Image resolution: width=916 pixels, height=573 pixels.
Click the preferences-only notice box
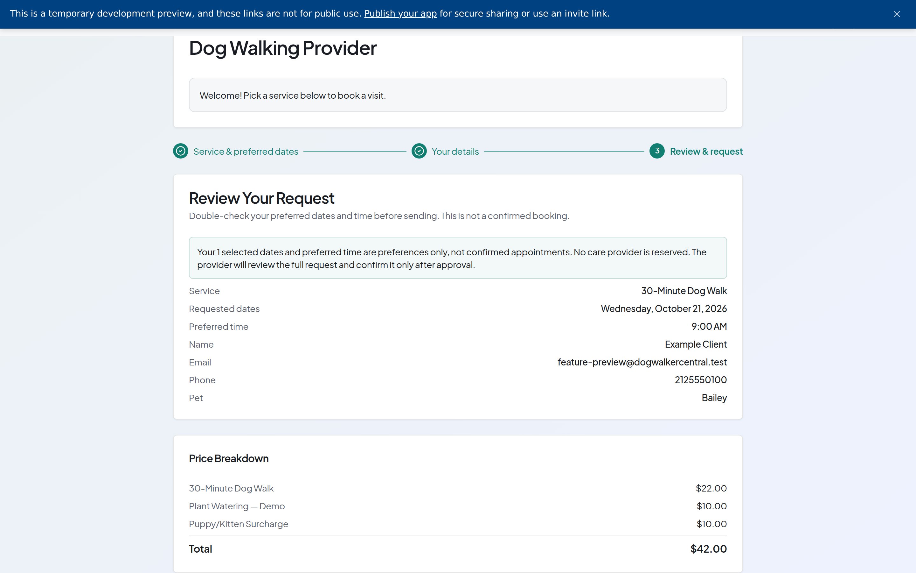pos(458,258)
